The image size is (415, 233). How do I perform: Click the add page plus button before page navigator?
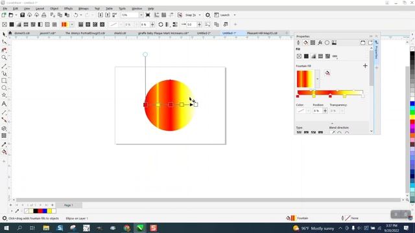(10, 205)
